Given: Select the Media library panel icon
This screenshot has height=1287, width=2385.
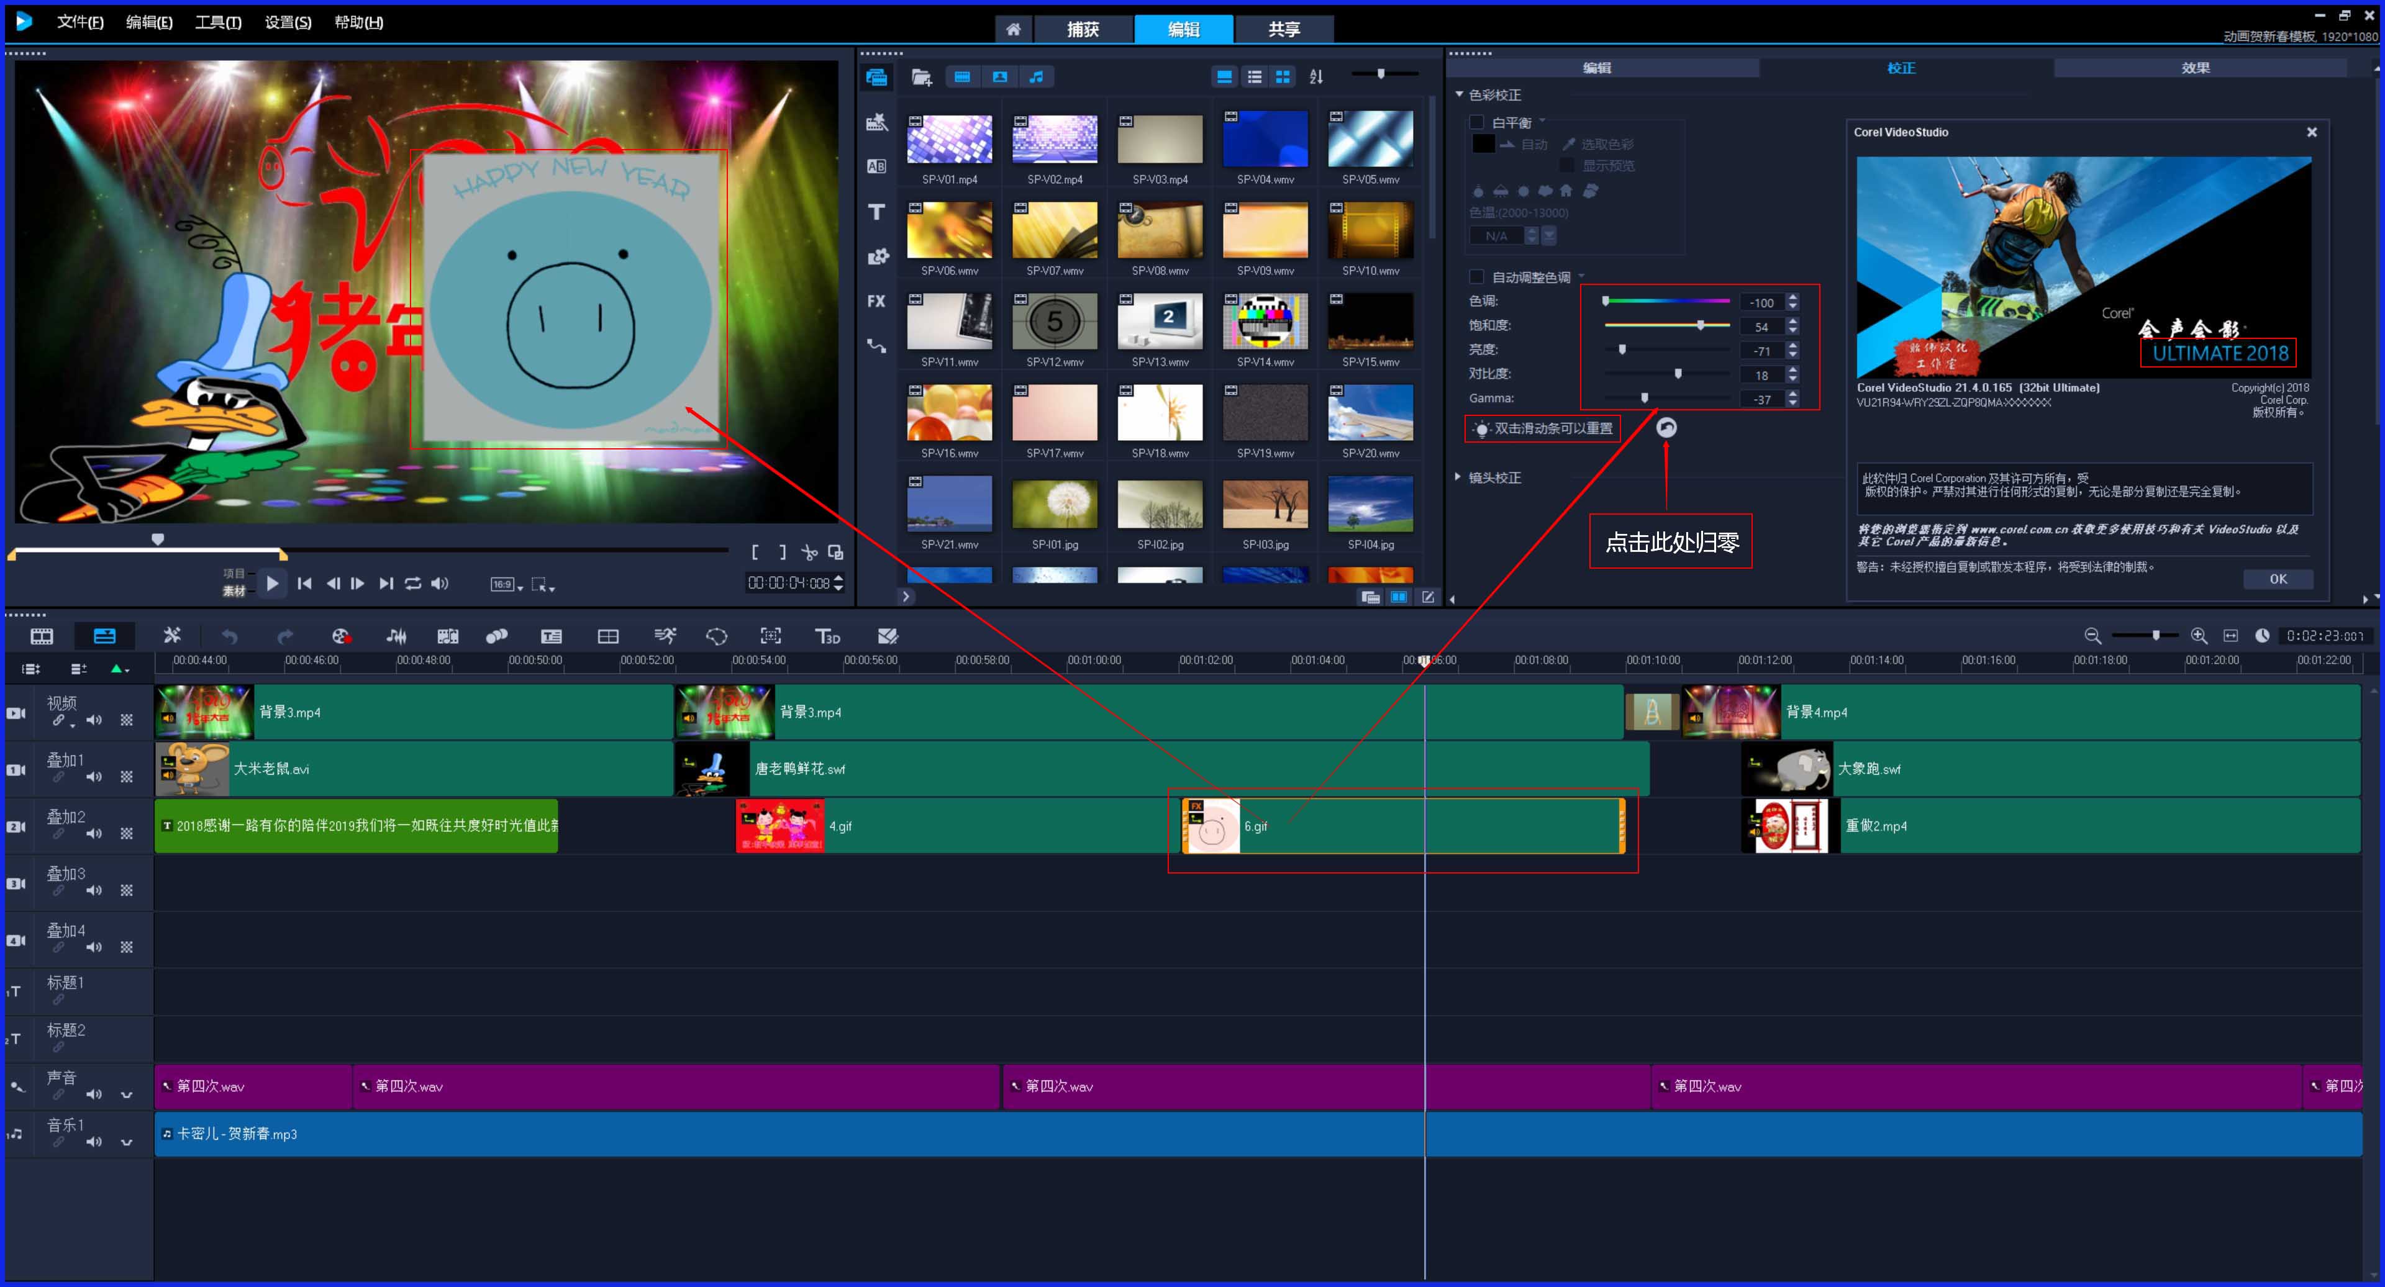Looking at the screenshot, I should point(877,77).
